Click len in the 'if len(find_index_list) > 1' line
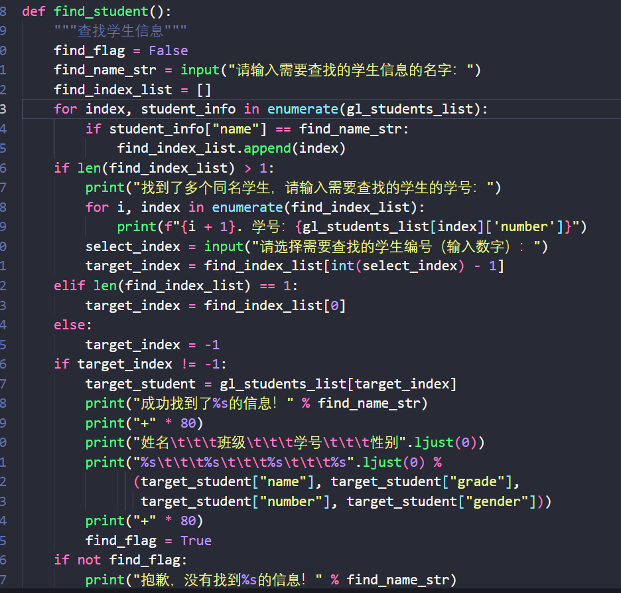Screen dimensions: 621x593 (x=89, y=169)
